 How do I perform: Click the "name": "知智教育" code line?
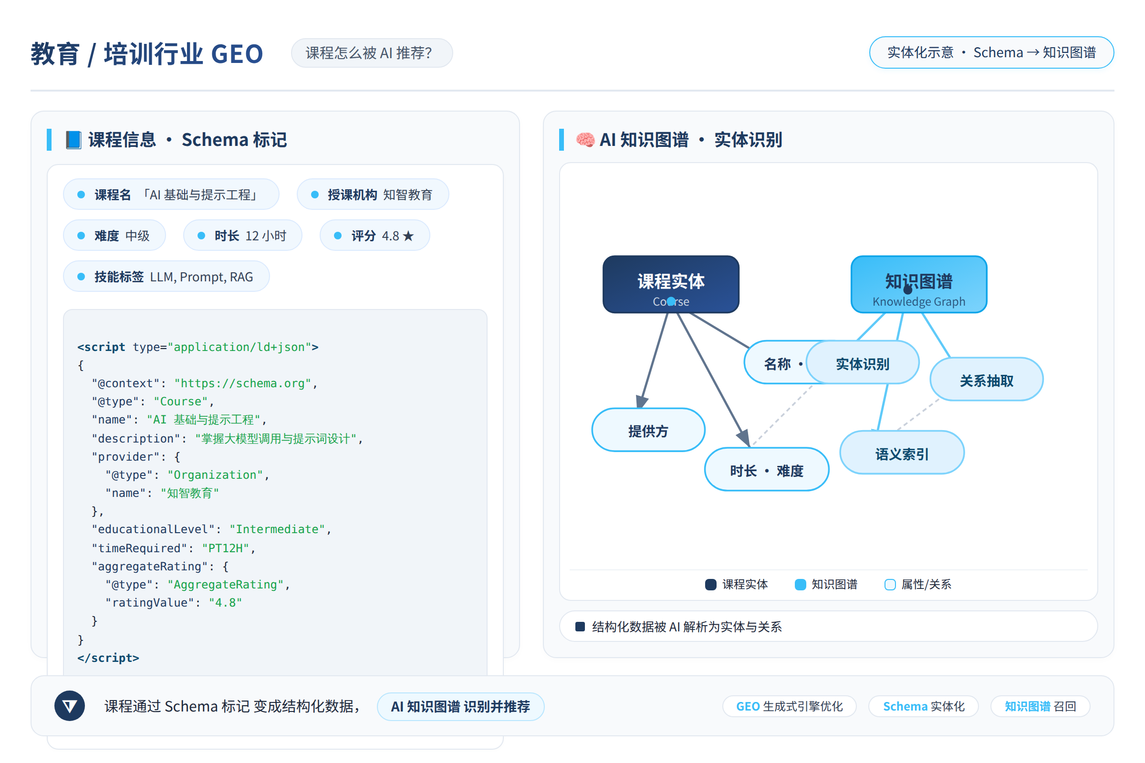click(162, 493)
